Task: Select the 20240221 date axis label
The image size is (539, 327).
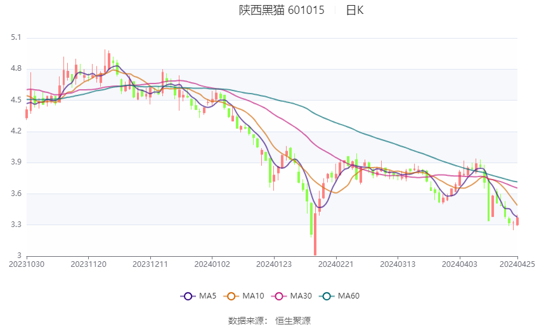Action: (335, 263)
